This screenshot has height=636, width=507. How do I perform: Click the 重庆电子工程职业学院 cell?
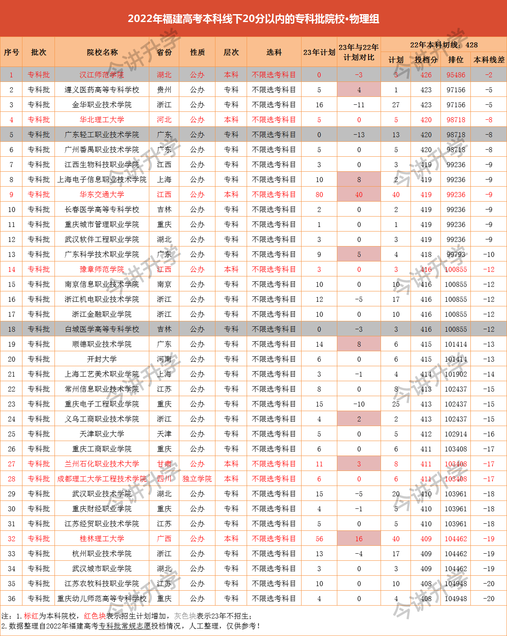click(102, 404)
